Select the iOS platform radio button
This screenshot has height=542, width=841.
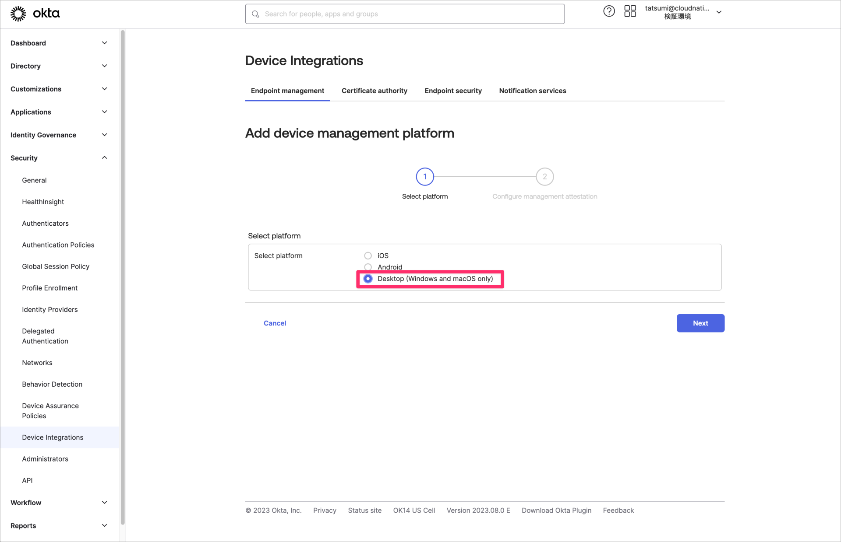tap(367, 255)
